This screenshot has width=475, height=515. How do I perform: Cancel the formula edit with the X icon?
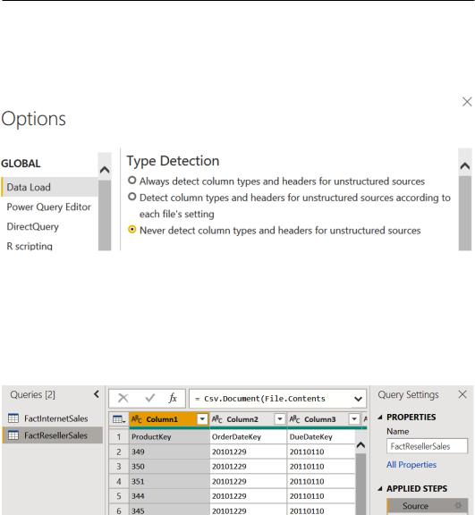(123, 398)
